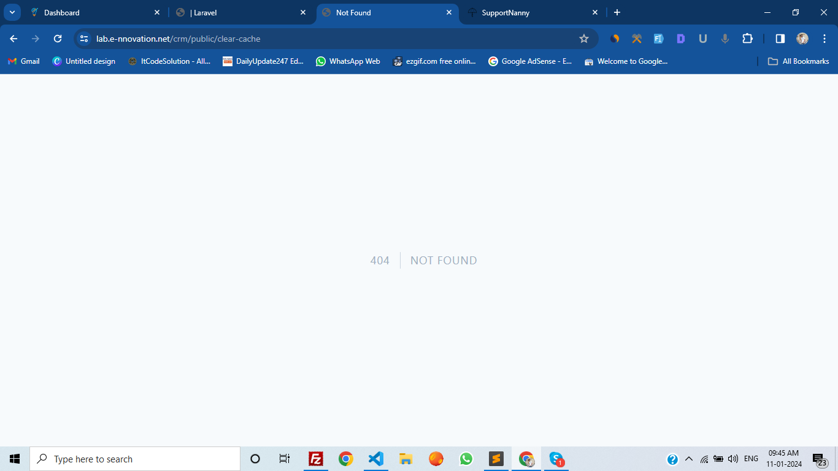Open Google Chrome from the taskbar
838x471 pixels.
click(346, 459)
